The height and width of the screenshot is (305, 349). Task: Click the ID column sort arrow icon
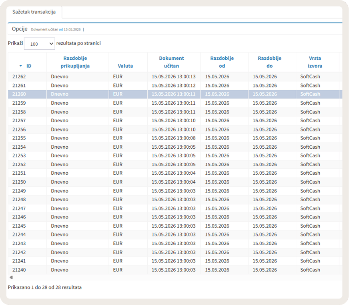pyautogui.click(x=21, y=66)
